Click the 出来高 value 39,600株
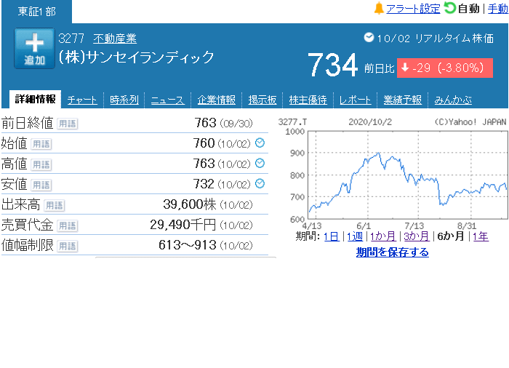Image resolution: width=509 pixels, height=368 pixels. [x=189, y=204]
